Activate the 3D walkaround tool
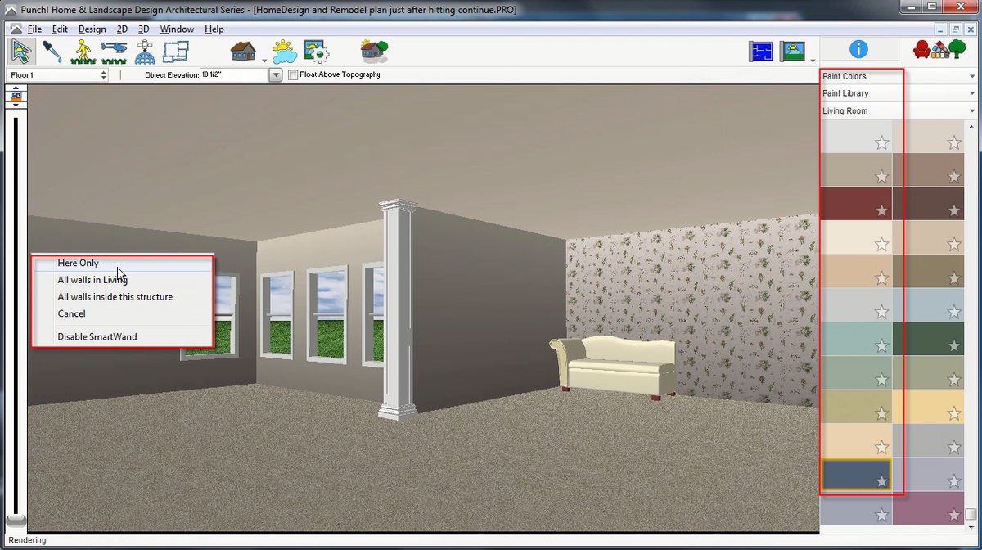This screenshot has width=982, height=550. tap(83, 52)
